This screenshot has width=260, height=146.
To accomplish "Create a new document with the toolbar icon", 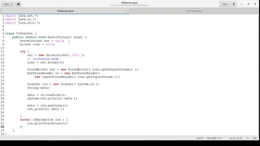I will pyautogui.click(x=18, y=4).
